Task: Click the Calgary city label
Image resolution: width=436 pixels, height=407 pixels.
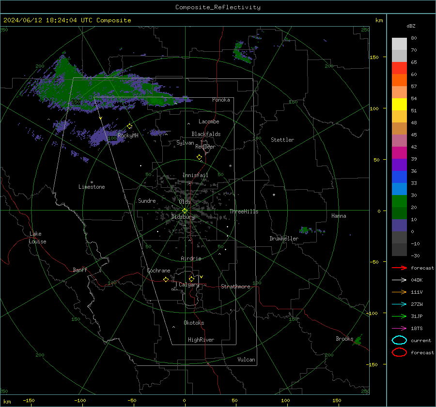Action: pyautogui.click(x=189, y=285)
